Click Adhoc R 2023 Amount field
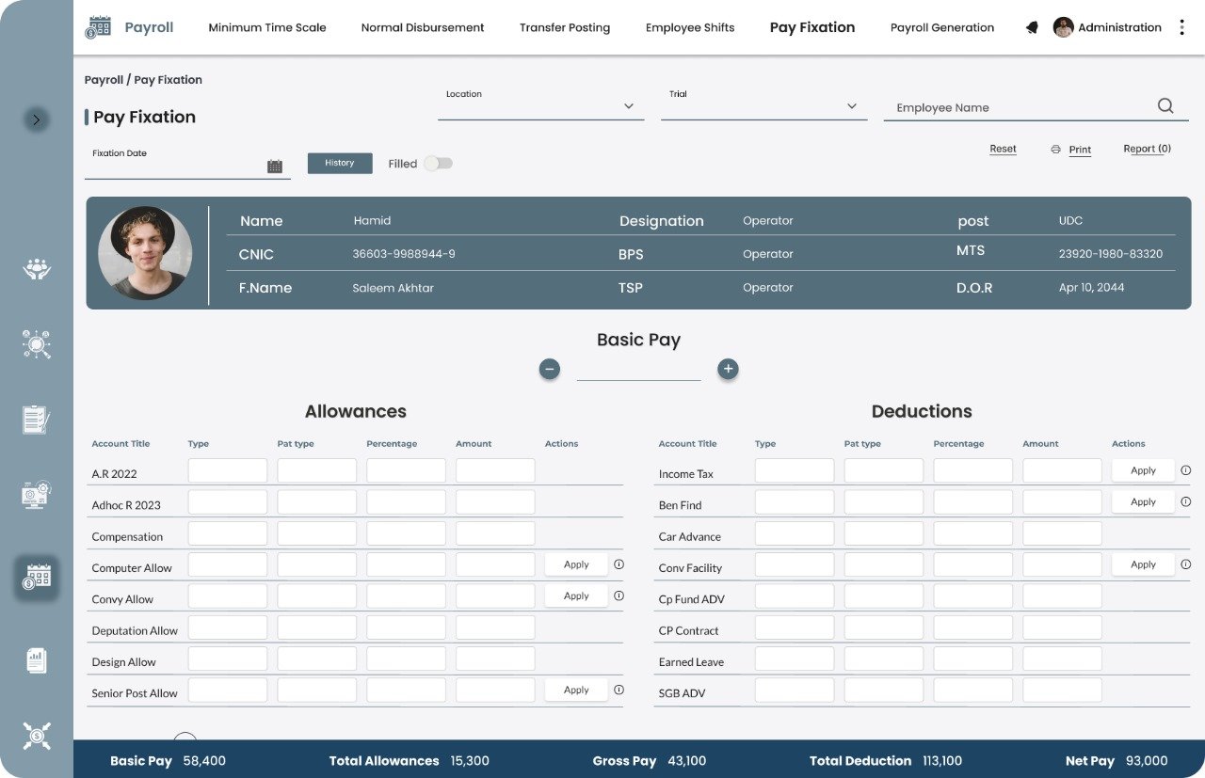 coord(495,501)
